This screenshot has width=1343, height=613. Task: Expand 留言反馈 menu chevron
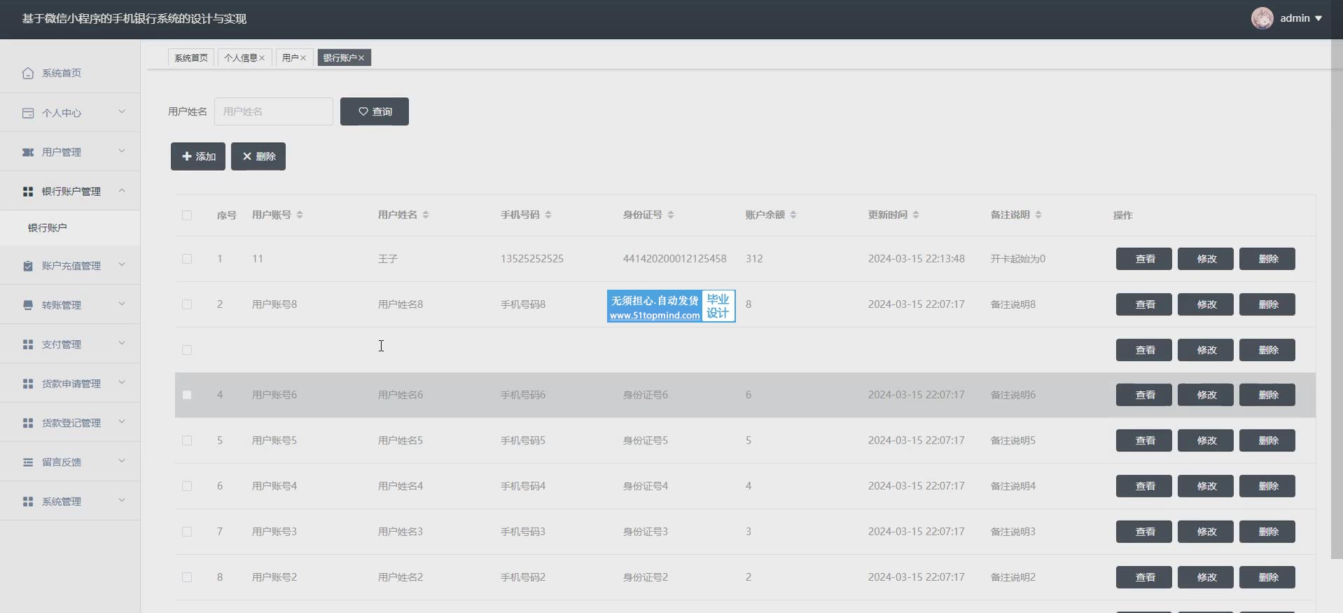(122, 460)
